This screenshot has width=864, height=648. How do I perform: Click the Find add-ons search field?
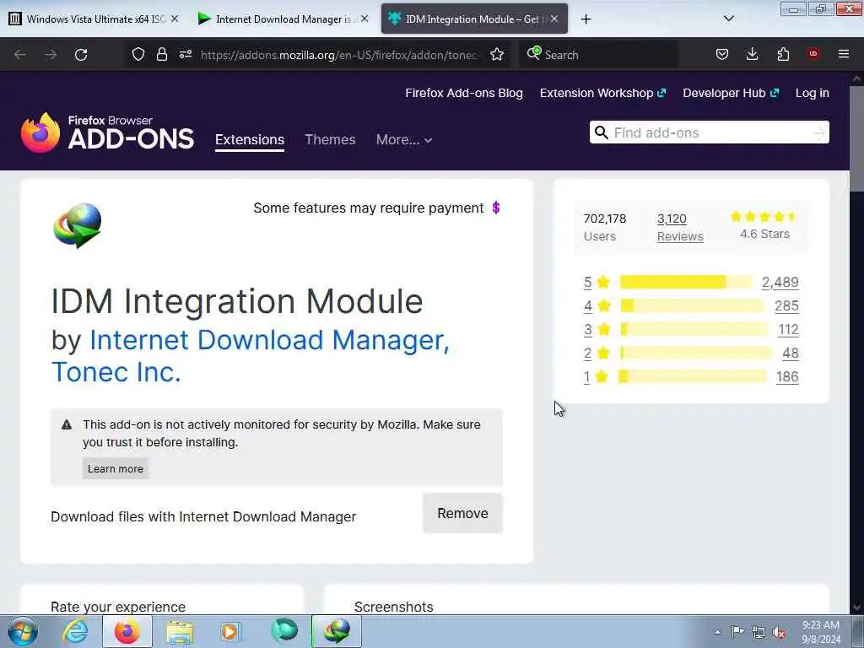[x=710, y=132]
